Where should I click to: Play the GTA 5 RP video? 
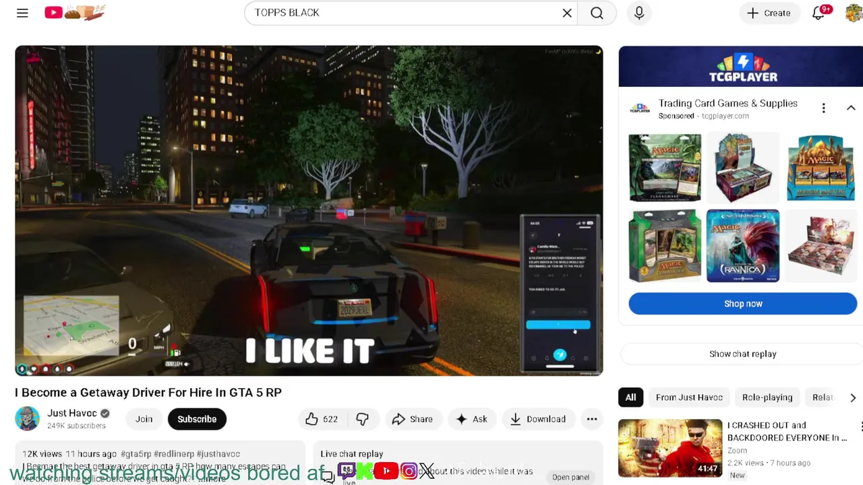(309, 210)
